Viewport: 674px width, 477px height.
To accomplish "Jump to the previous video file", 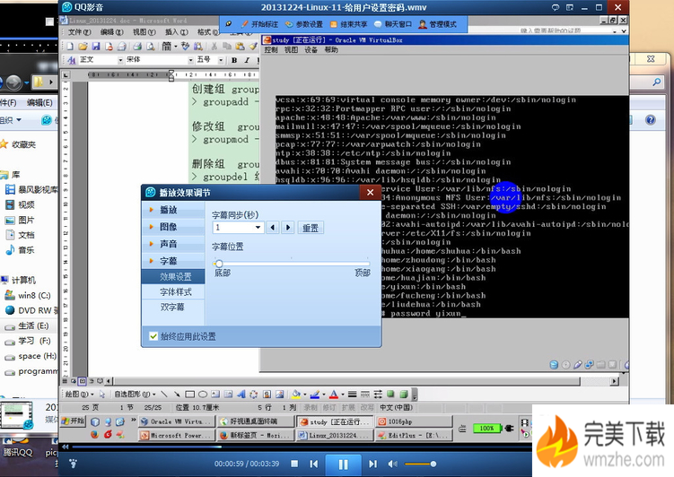I will click(314, 464).
